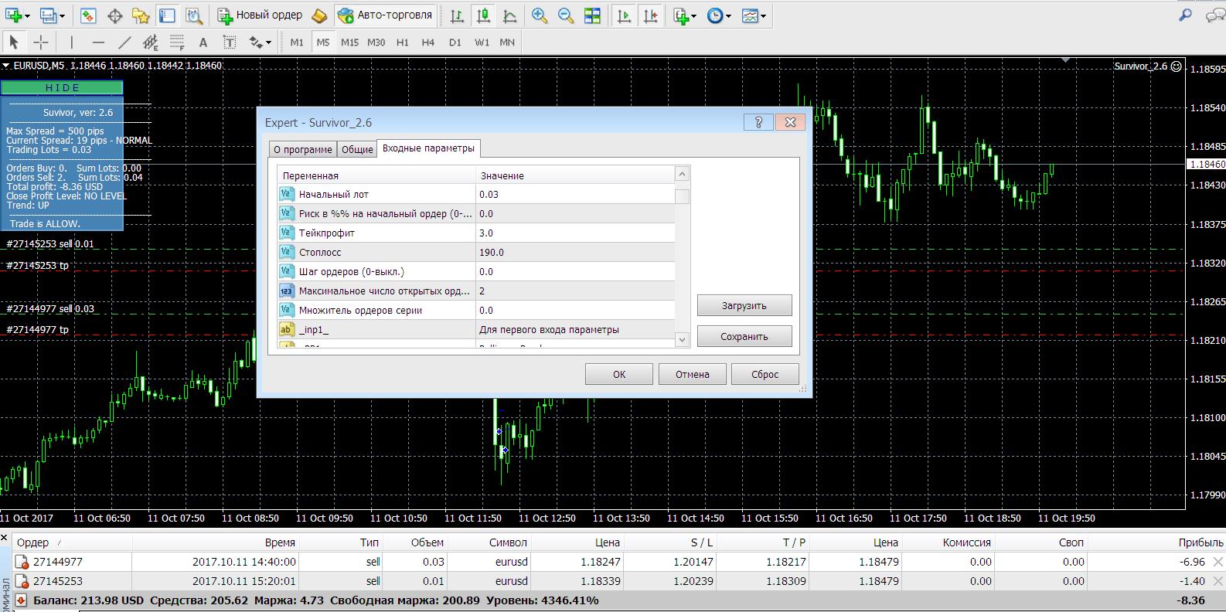Click the Zoom Out magnifier icon
Image resolution: width=1226 pixels, height=612 pixels.
[566, 15]
